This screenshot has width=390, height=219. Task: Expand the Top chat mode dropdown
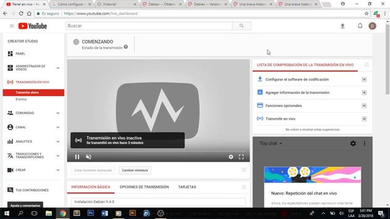271,144
